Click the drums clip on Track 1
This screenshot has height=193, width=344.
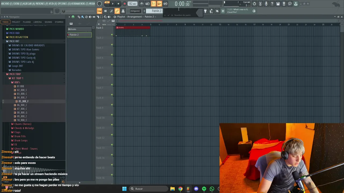[133, 28]
